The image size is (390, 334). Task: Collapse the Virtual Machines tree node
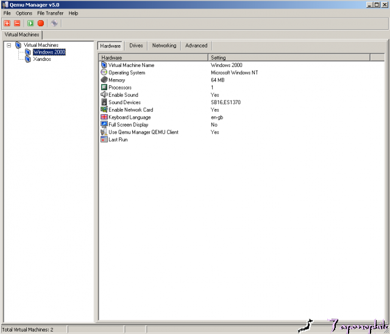click(9, 45)
